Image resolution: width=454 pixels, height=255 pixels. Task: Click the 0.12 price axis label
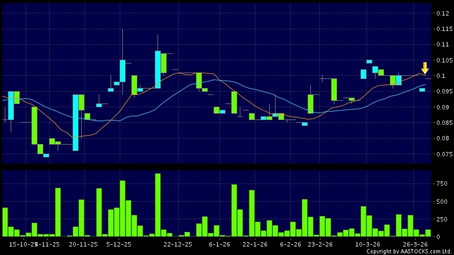(442, 13)
